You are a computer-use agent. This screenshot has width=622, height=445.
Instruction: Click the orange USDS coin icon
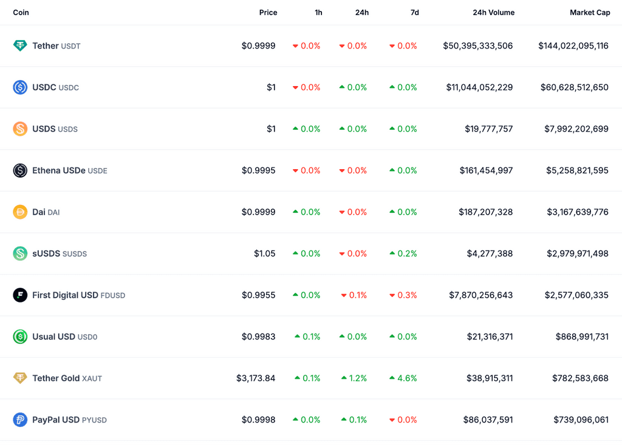(20, 129)
